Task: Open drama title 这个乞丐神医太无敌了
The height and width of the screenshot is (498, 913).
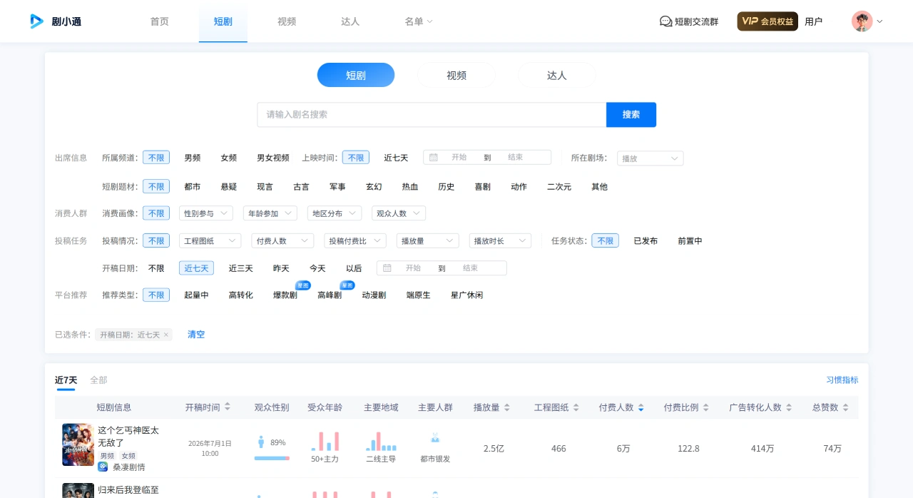Action: [x=128, y=436]
